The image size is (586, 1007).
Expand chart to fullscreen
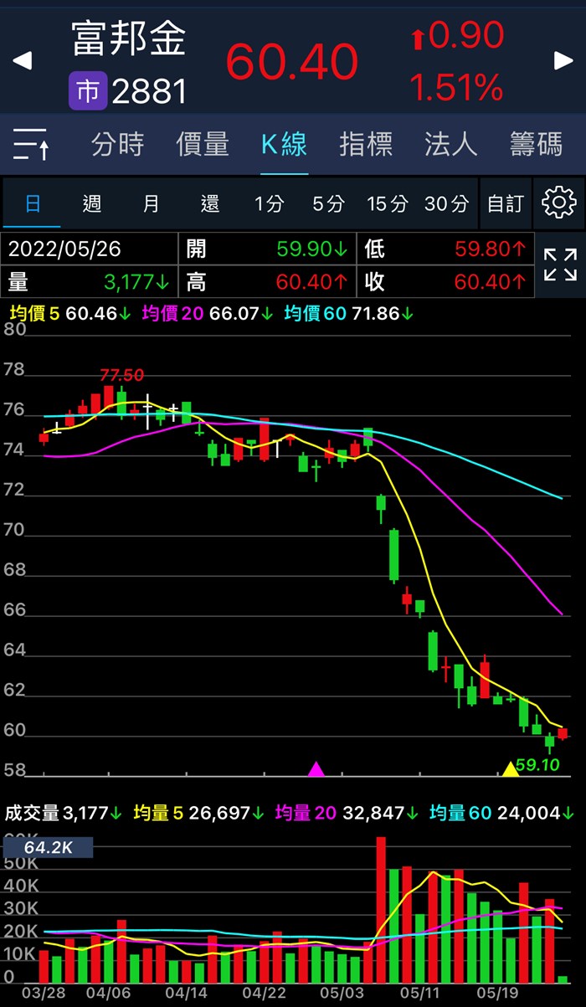(560, 265)
